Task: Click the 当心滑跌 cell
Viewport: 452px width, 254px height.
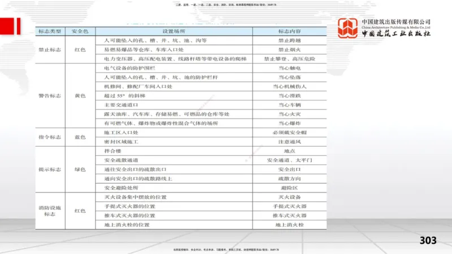Action: 289,95
